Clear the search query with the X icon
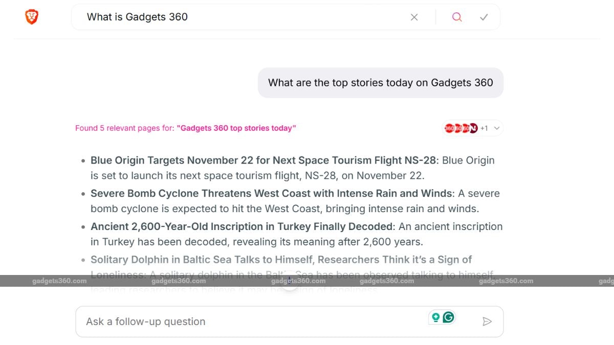Screen dimensions: 614x345 [414, 17]
